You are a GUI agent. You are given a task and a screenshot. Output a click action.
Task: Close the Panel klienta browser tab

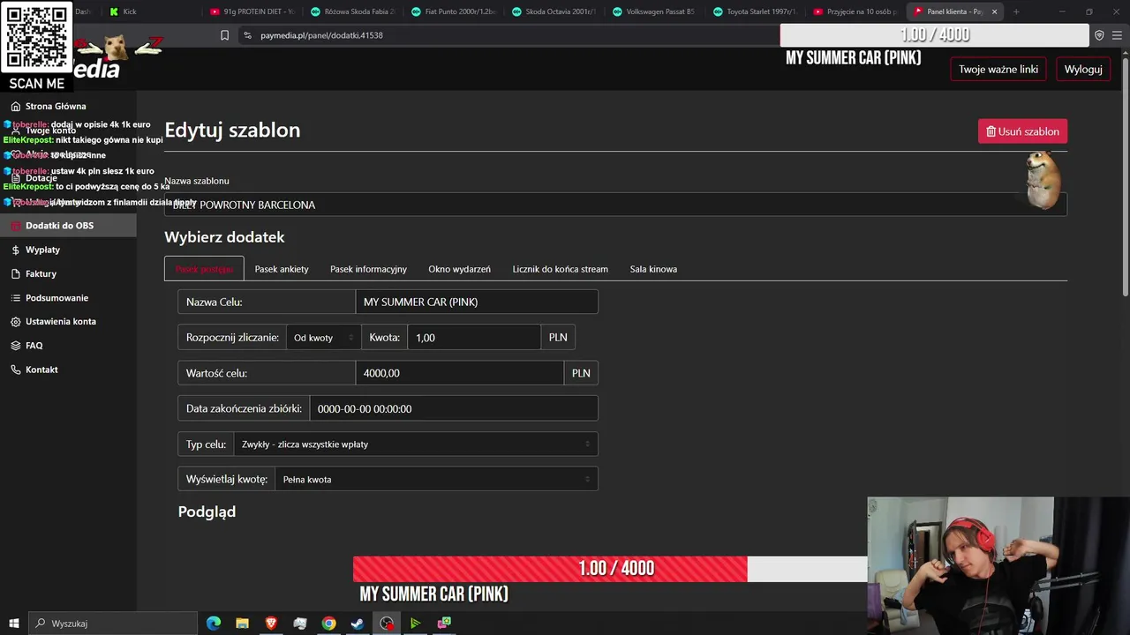(x=994, y=11)
